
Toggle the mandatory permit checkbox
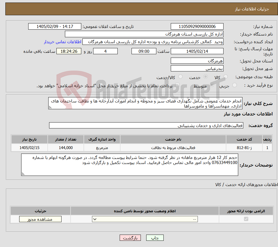coord(246,219)
